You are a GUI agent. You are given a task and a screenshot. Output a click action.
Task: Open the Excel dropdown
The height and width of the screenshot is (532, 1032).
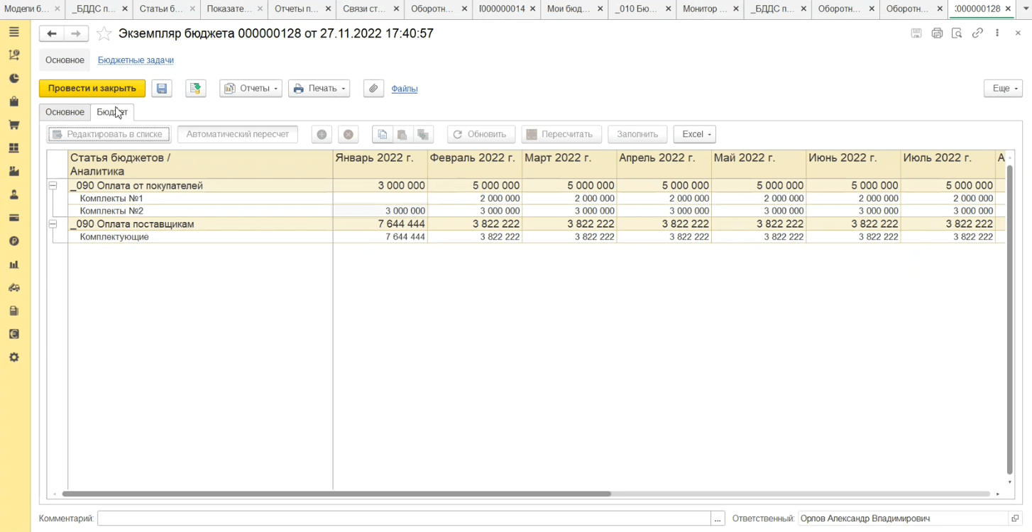coord(695,134)
